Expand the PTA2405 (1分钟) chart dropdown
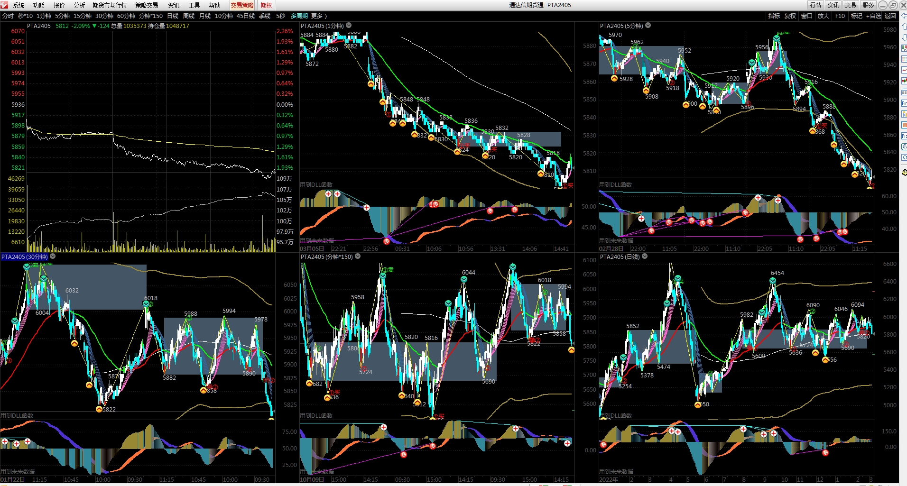The image size is (907, 486). point(349,26)
